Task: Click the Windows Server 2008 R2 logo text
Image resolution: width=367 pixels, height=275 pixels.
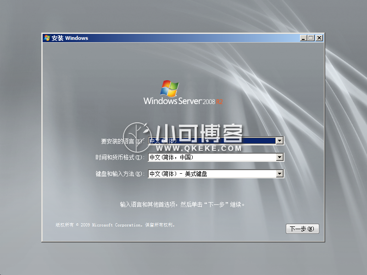Action: tap(183, 101)
